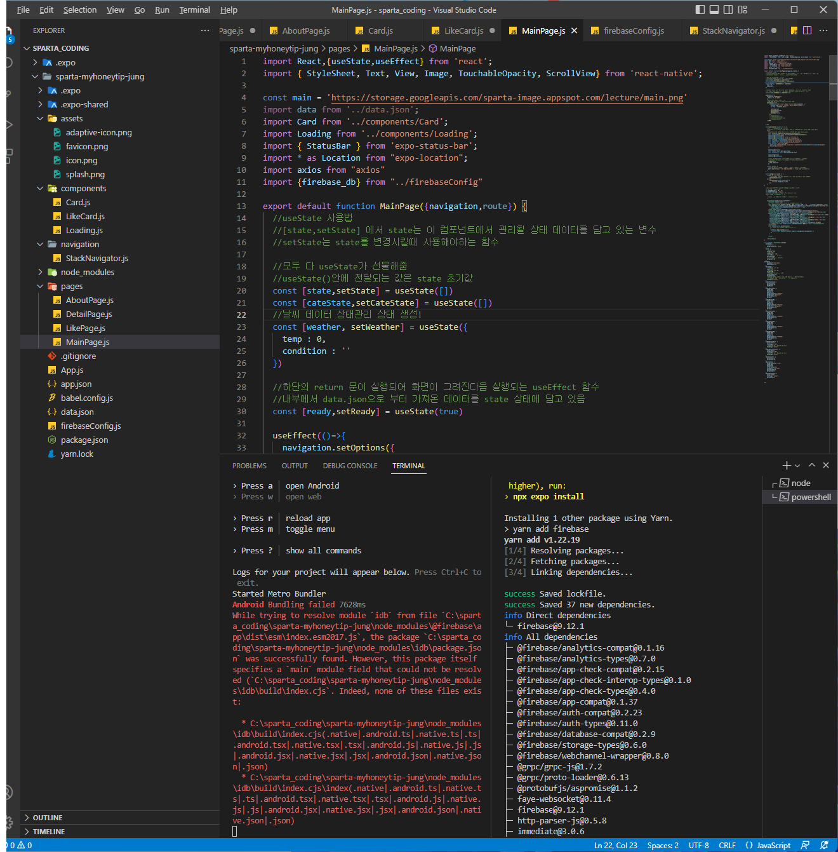Open notifications bell in status bar
This screenshot has width=838, height=852.
point(824,846)
